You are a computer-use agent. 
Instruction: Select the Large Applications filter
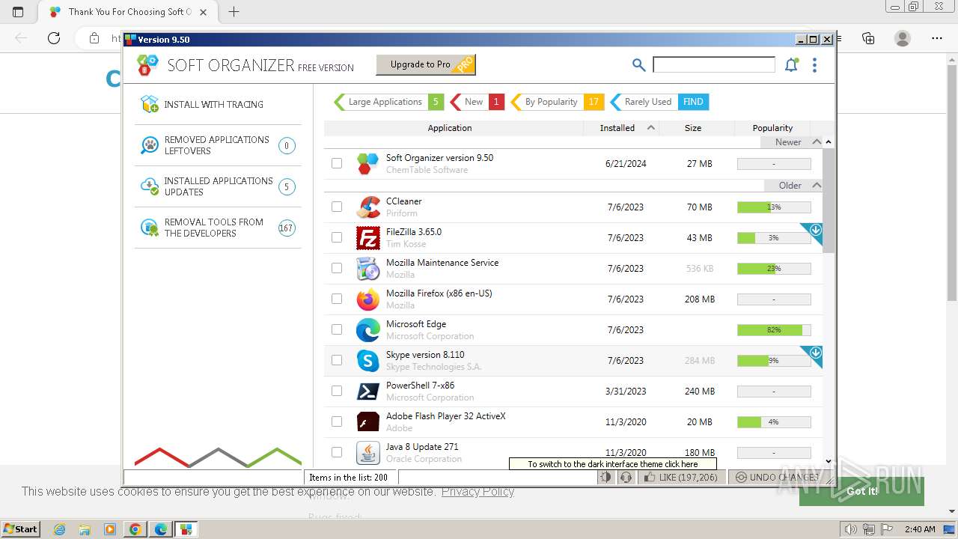click(x=388, y=102)
